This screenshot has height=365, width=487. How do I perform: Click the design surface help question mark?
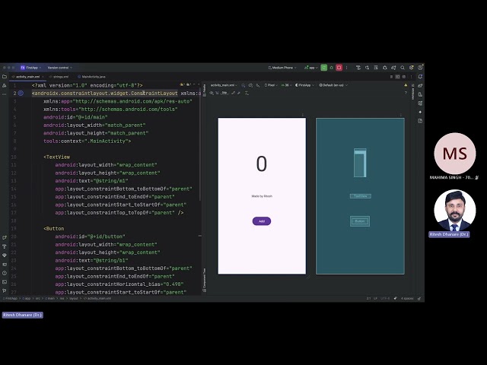point(406,93)
